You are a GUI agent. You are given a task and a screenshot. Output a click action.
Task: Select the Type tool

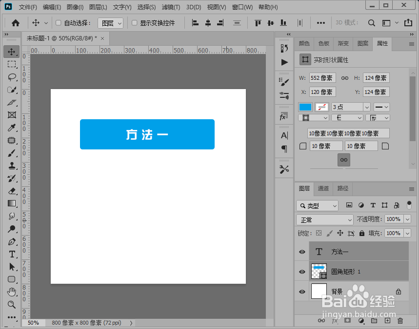click(11, 255)
